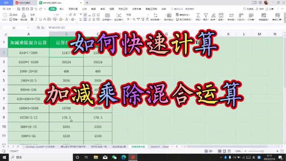Select the Format Painter brush icon
Screen dimensions: 286x161
click(24, 15)
